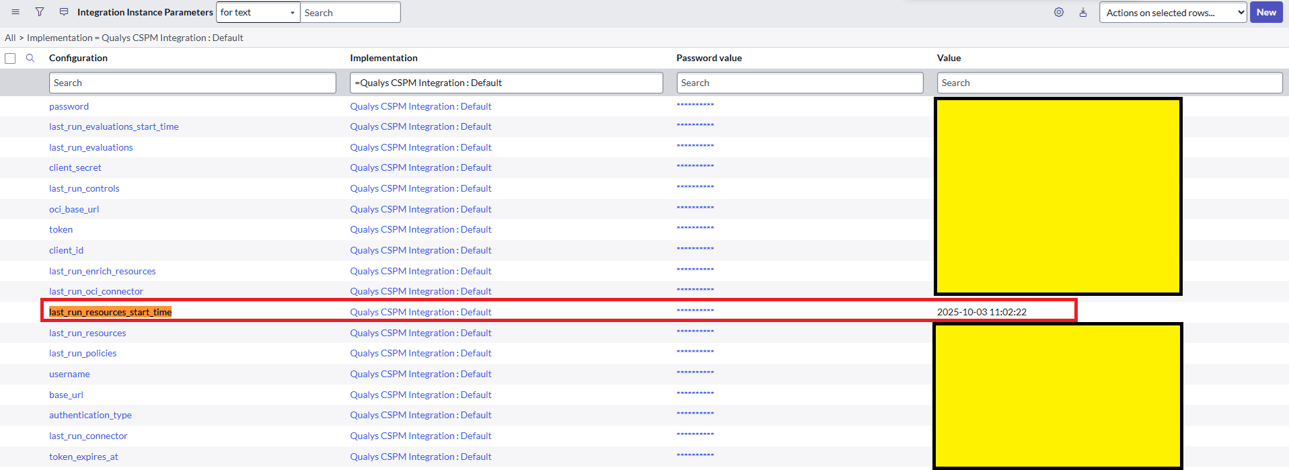Tick the select-all rows checkbox
Image resolution: width=1289 pixels, height=470 pixels.
pos(10,58)
